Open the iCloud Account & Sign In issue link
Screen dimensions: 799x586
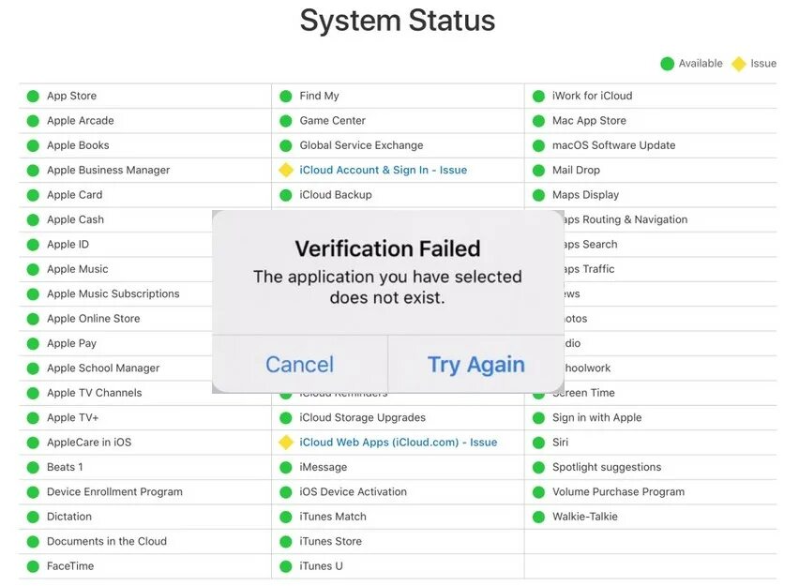coord(383,170)
